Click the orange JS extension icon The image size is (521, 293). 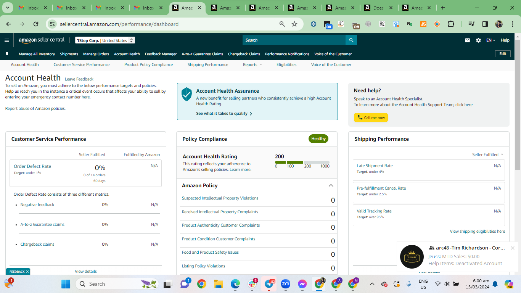click(x=423, y=24)
